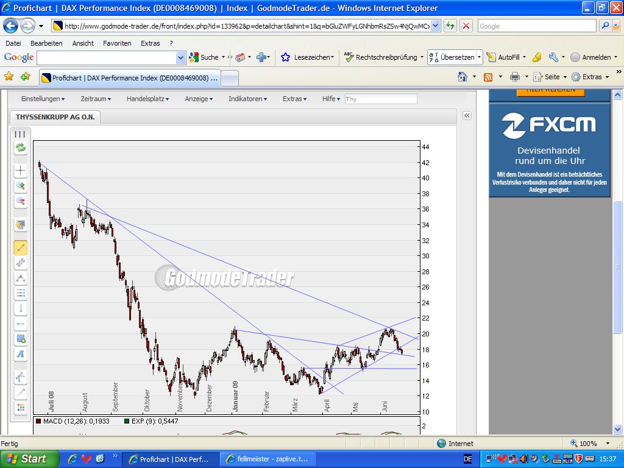Screen dimensions: 624x468
Task: Select the horizontal arrow line tool
Action: pos(21,324)
